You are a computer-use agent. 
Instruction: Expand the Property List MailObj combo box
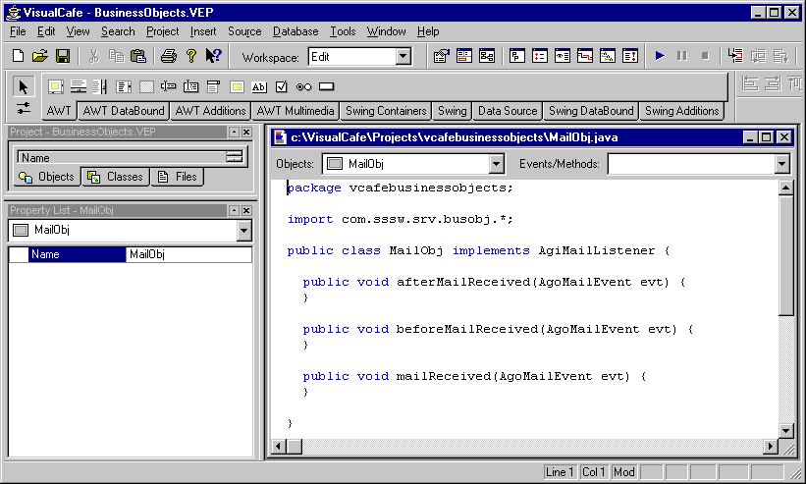pos(244,230)
